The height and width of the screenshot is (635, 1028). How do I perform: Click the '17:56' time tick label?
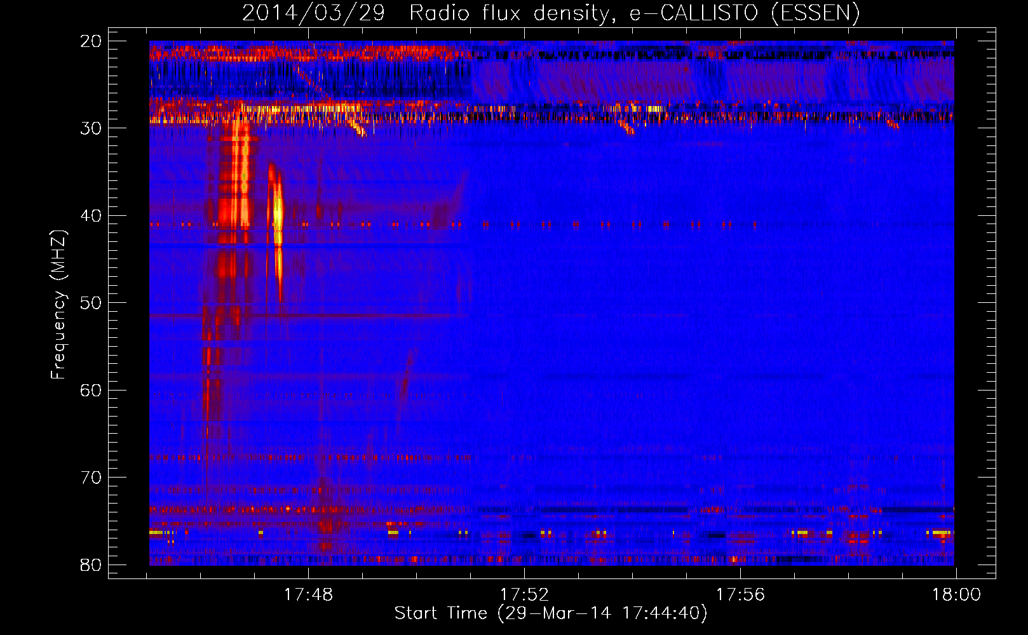click(x=740, y=595)
